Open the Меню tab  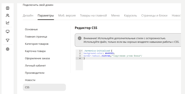pyautogui.click(x=115, y=15)
